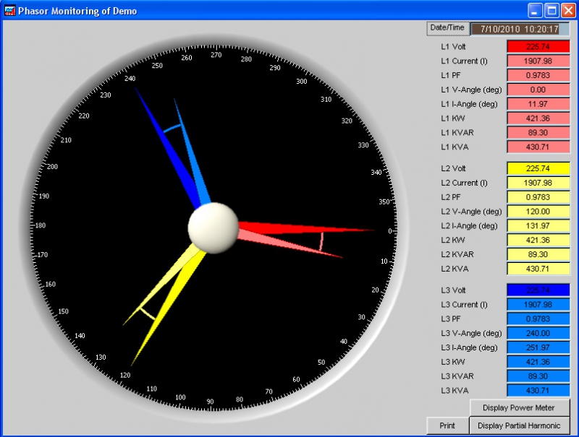This screenshot has width=579, height=437.
Task: Select the L3 KW value field
Action: pos(538,362)
